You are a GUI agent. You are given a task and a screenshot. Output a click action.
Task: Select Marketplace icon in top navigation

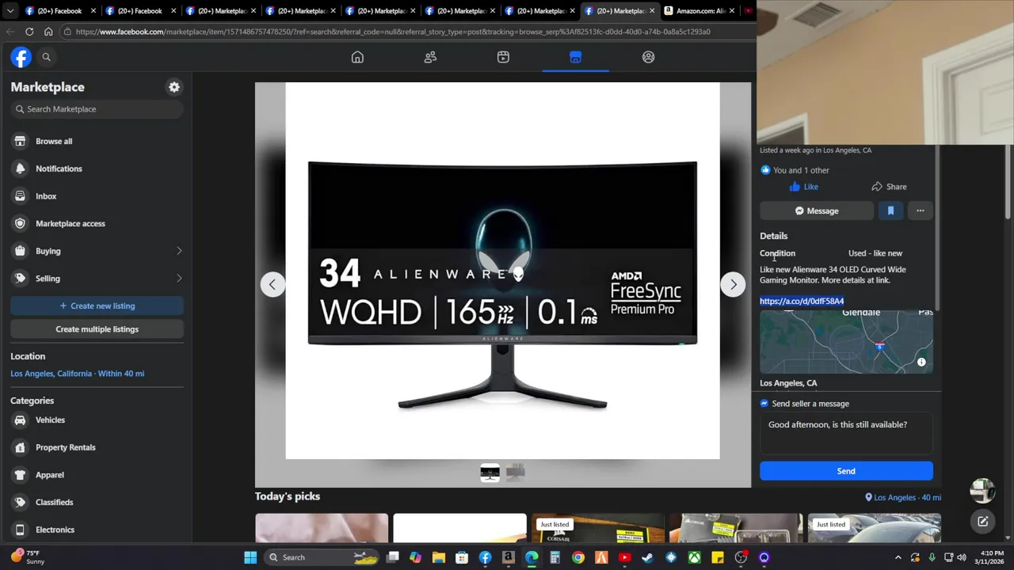(576, 57)
